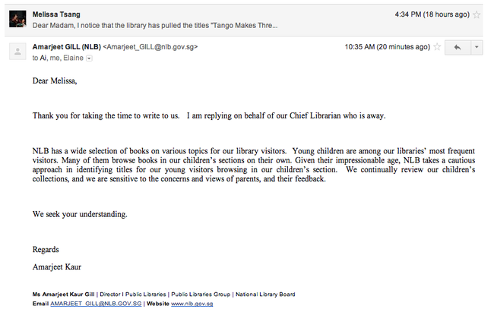
Task: Show recipient details next to Elaine
Action: pyautogui.click(x=90, y=58)
